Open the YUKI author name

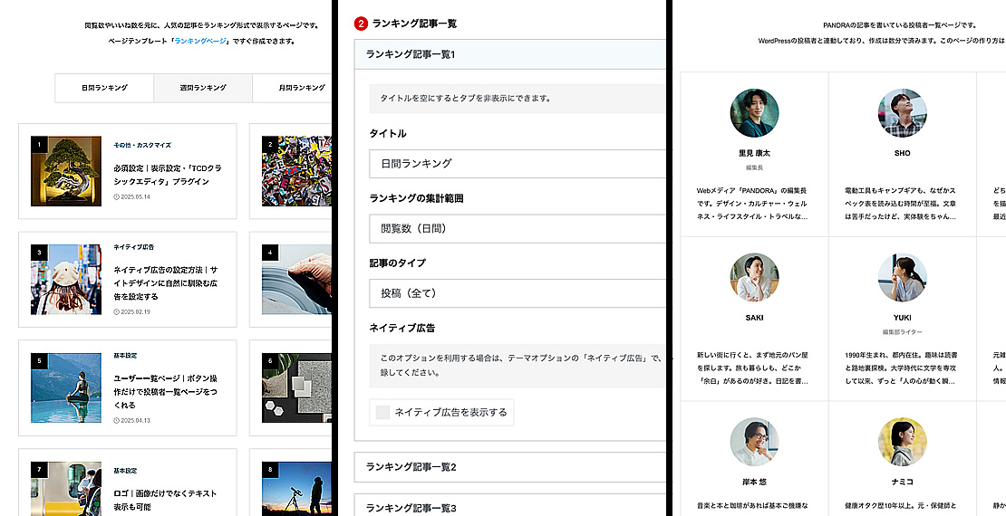point(902,318)
